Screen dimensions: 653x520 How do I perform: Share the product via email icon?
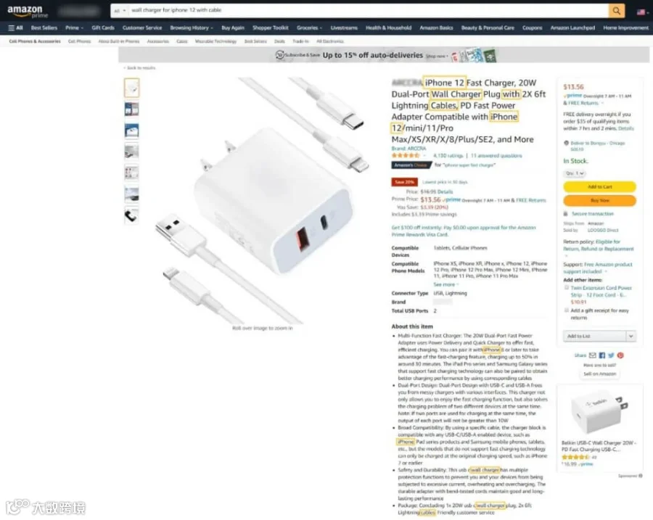[x=592, y=355]
